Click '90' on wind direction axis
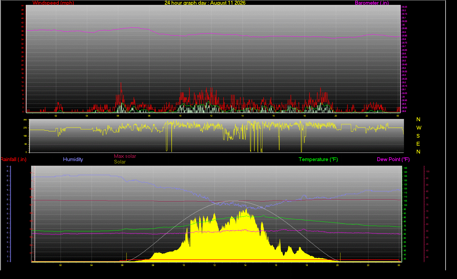Screen dimensions: 457x279 pos(26,144)
